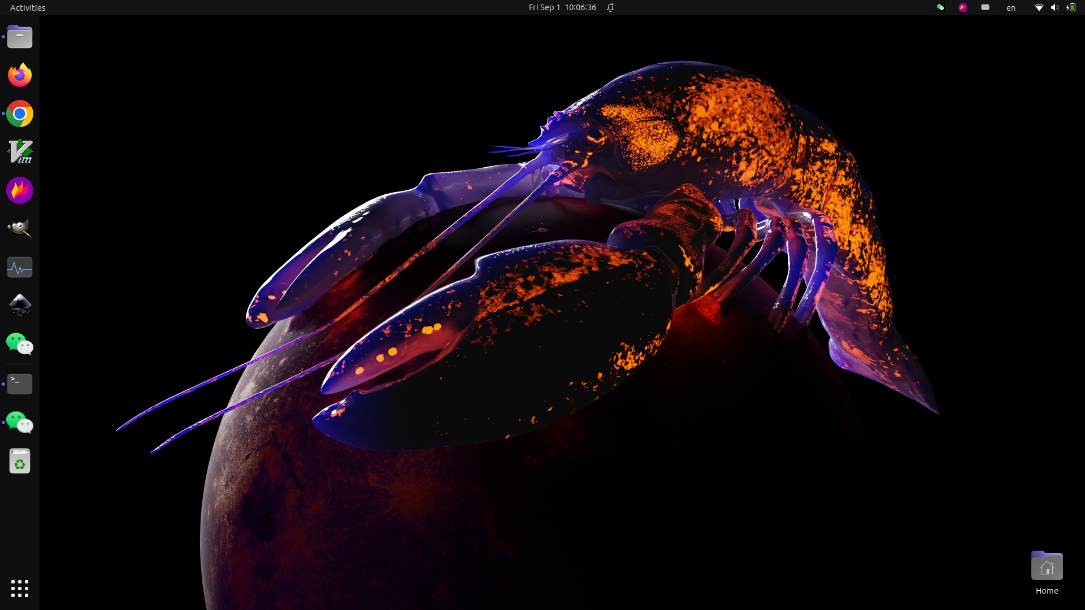
Task: Open the keyboard indicator in top bar
Action: (x=986, y=7)
